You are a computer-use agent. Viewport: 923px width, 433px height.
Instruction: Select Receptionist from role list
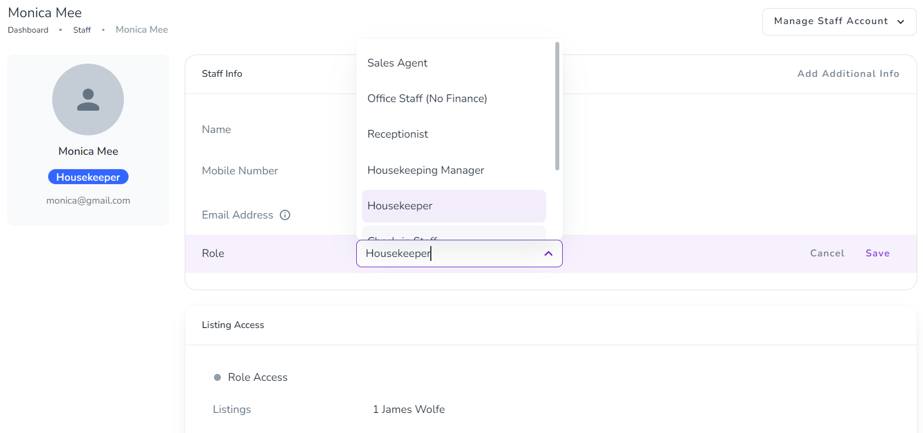point(398,134)
